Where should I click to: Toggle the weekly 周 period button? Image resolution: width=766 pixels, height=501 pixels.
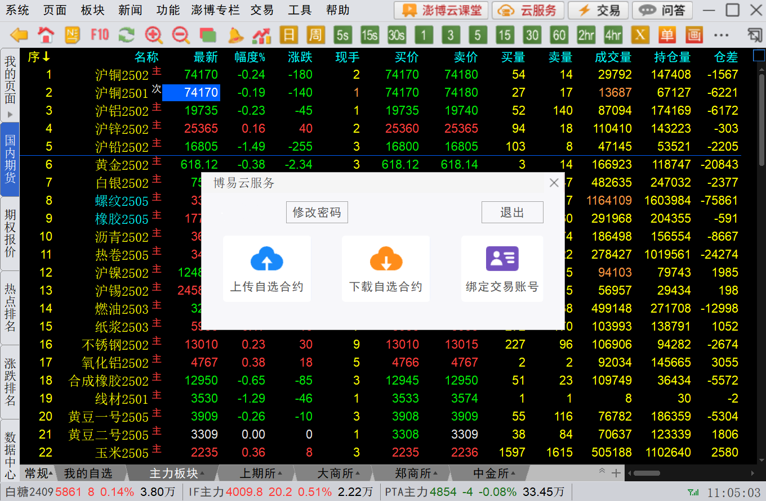[x=315, y=35]
